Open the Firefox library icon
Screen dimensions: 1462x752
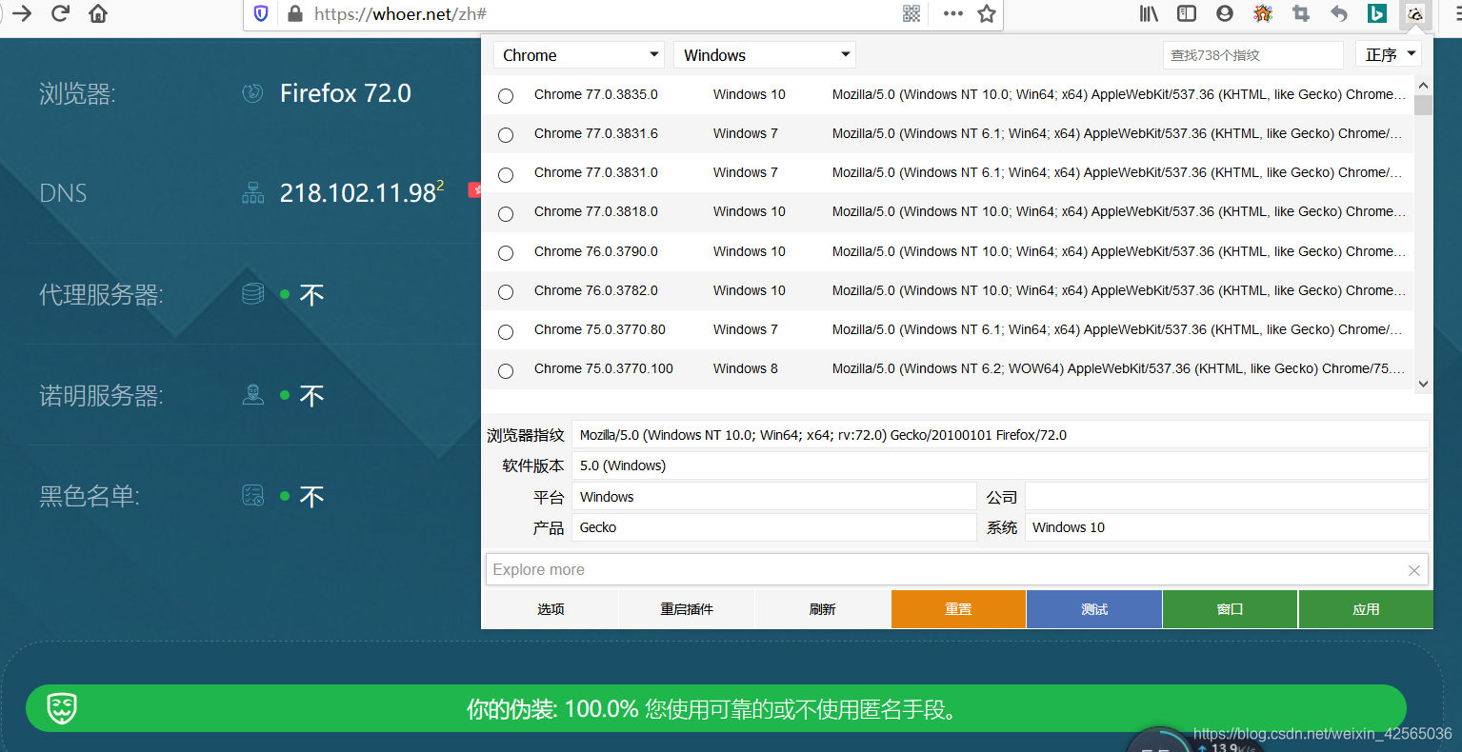pos(1150,13)
